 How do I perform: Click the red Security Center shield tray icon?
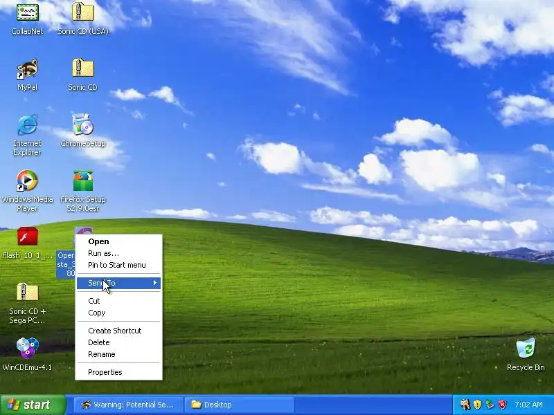502,405
